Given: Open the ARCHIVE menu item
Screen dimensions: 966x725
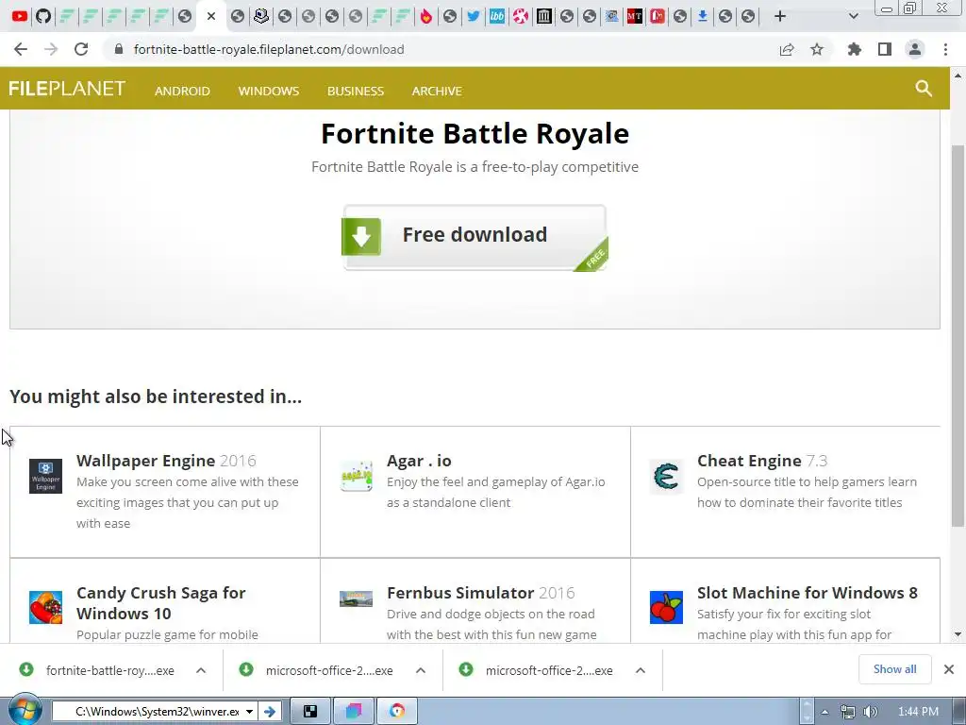Looking at the screenshot, I should 437,92.
